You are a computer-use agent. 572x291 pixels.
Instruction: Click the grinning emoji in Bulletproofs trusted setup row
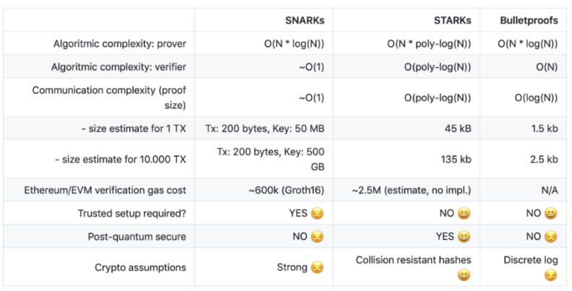pyautogui.click(x=551, y=213)
